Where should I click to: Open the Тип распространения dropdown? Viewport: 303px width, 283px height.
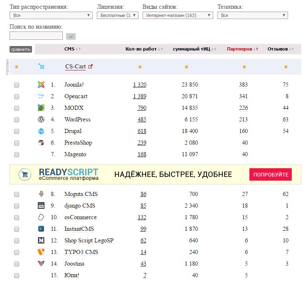click(51, 15)
